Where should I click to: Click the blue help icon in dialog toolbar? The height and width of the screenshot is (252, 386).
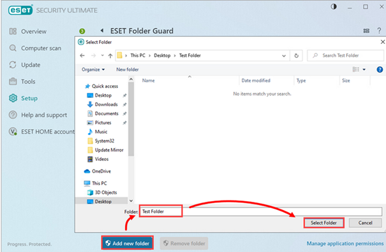click(x=380, y=70)
